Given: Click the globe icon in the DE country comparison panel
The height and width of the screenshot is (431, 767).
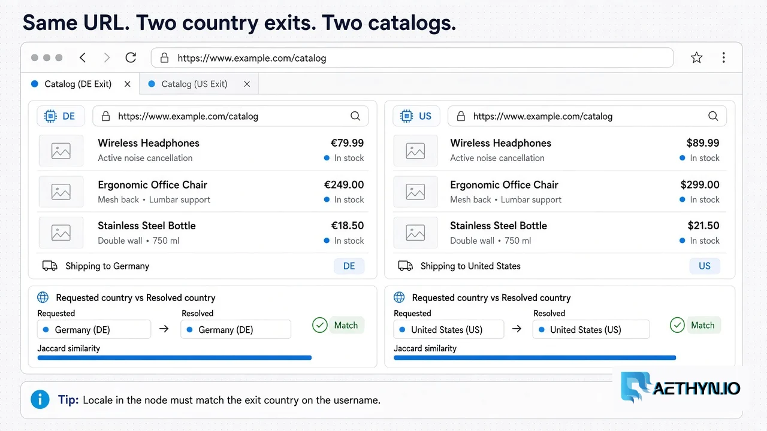Looking at the screenshot, I should 43,298.
